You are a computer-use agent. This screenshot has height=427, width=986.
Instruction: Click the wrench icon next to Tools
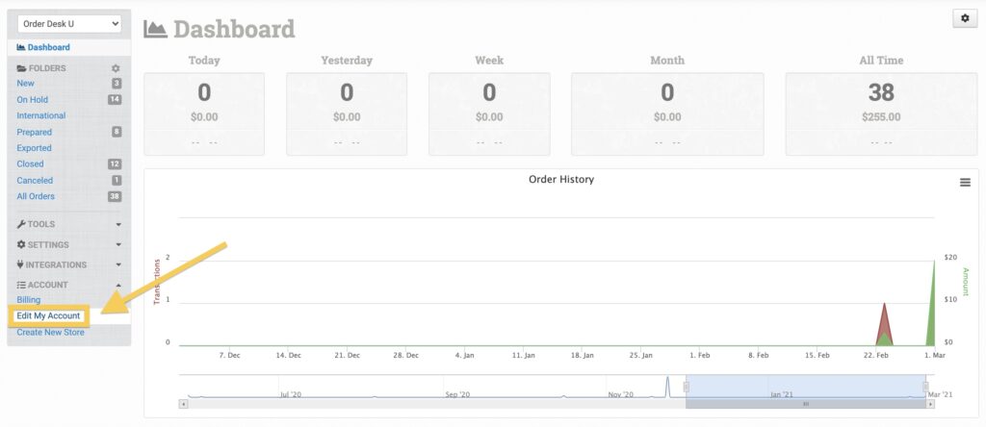point(21,224)
